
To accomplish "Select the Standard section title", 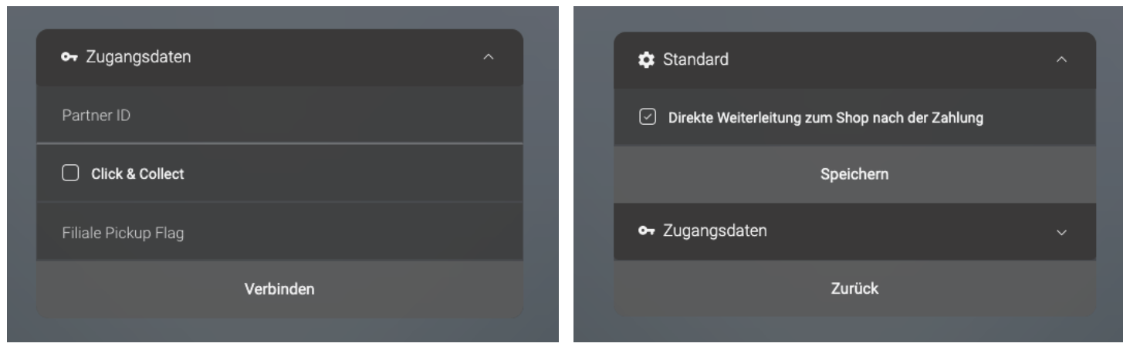I will (695, 60).
